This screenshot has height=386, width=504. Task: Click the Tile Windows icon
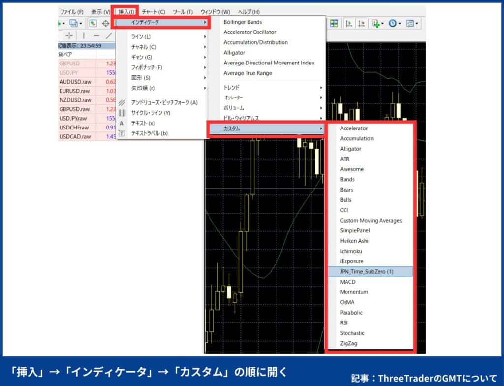pos(334,23)
